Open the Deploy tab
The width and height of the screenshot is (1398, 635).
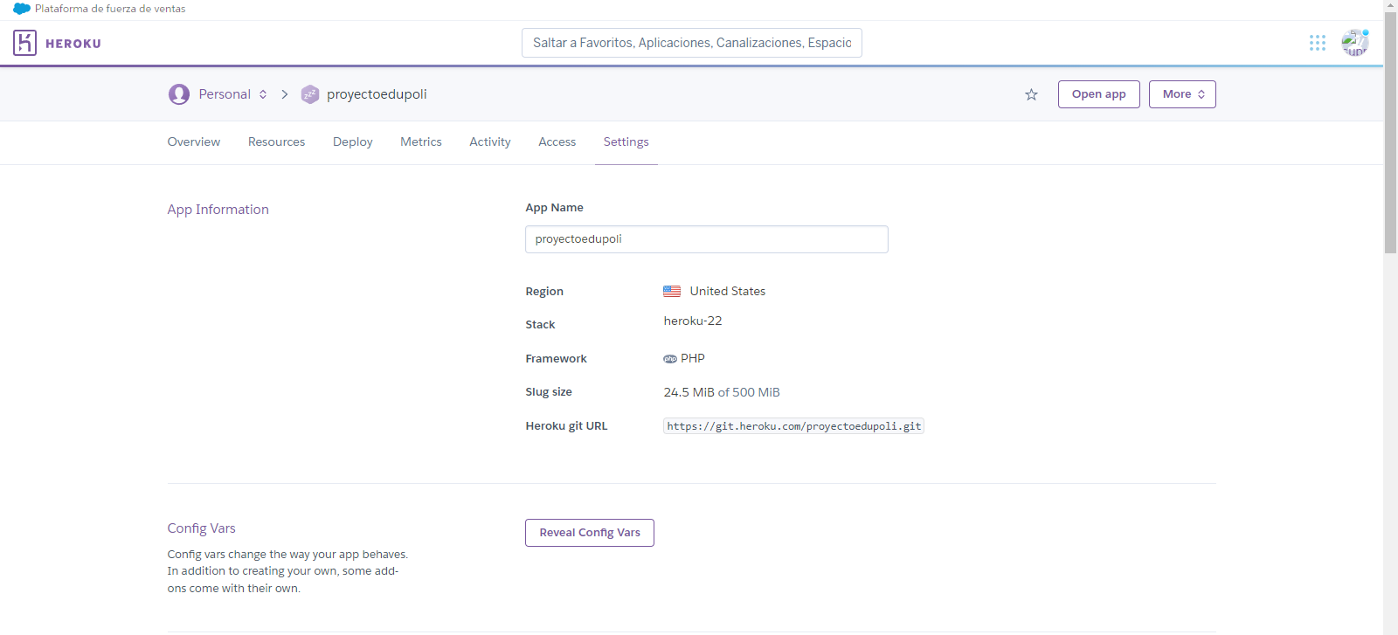click(353, 141)
